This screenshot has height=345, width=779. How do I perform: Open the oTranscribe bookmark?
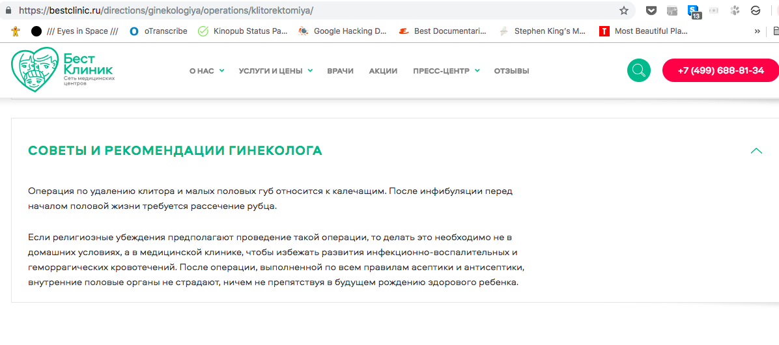point(158,31)
